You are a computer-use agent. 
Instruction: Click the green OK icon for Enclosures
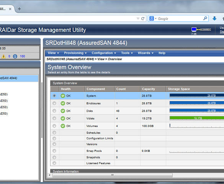pyautogui.click(x=63, y=103)
